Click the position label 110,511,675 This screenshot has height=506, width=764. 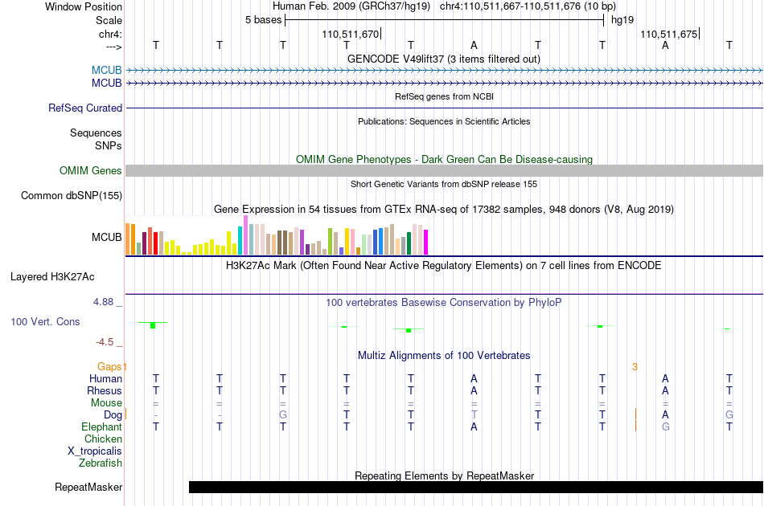[669, 34]
